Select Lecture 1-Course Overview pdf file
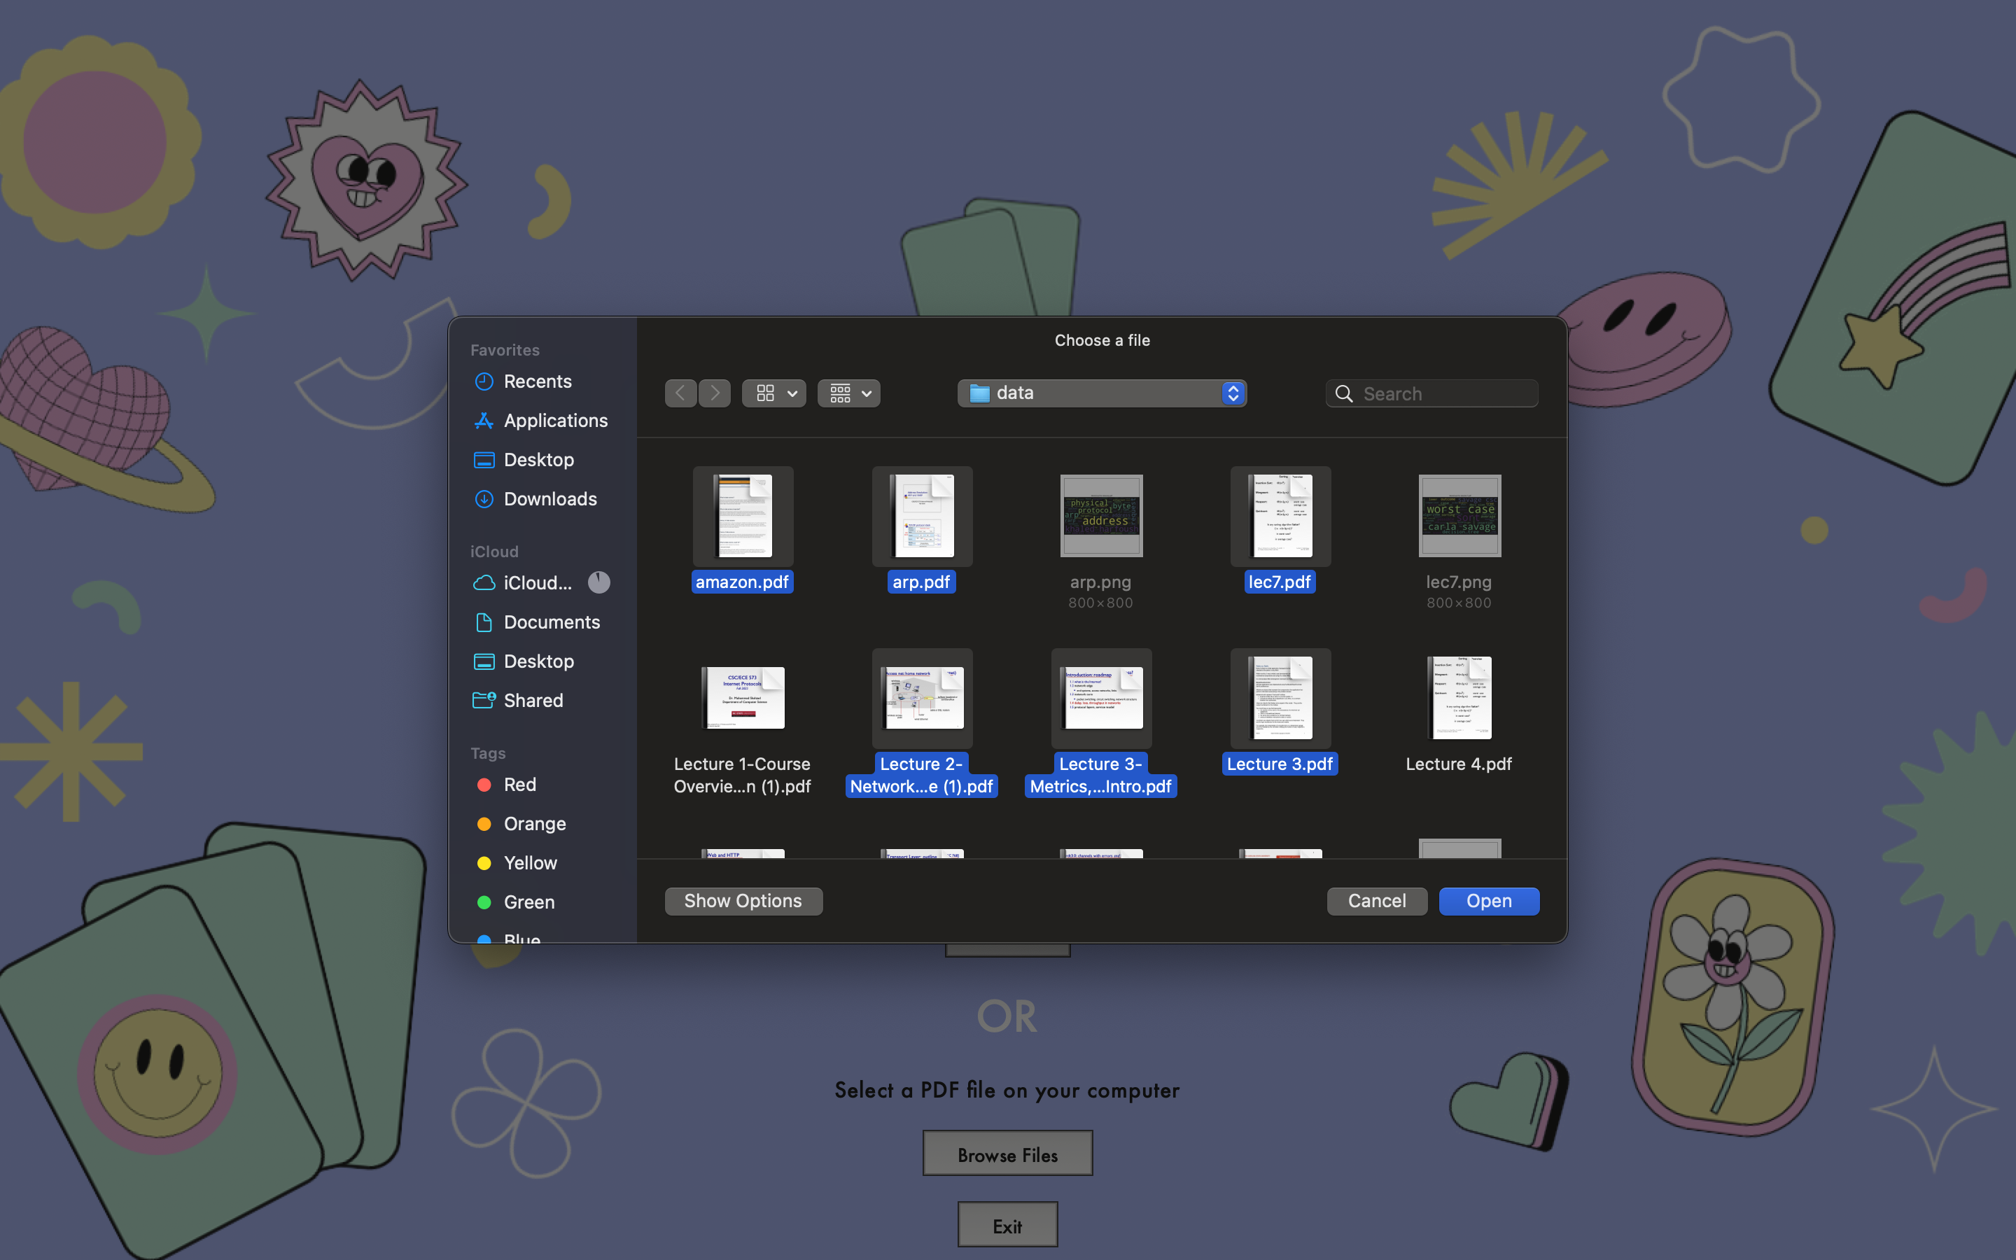Screen dimensions: 2016x1260 742,700
